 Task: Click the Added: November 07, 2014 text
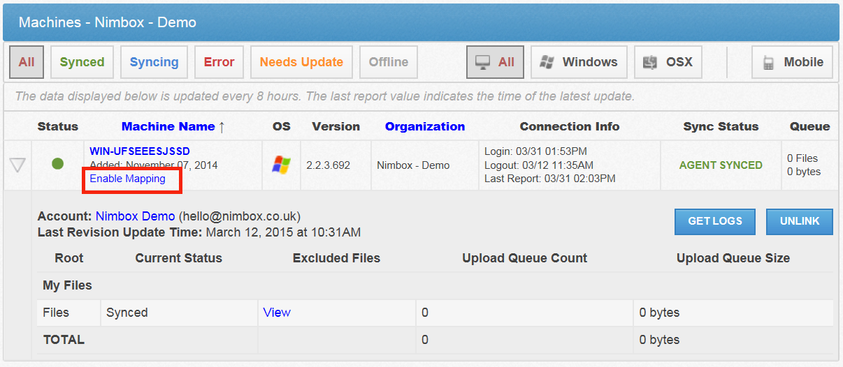pos(154,165)
